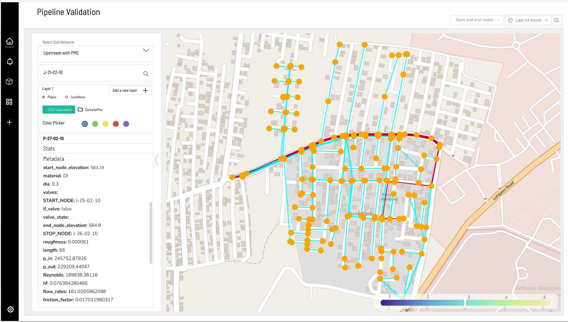
Task: Click the if_valve: false row
Action: click(57, 209)
